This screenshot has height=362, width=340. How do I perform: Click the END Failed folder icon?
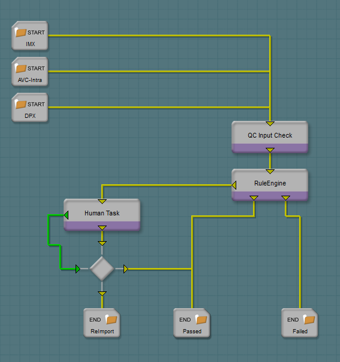pyautogui.click(x=309, y=320)
